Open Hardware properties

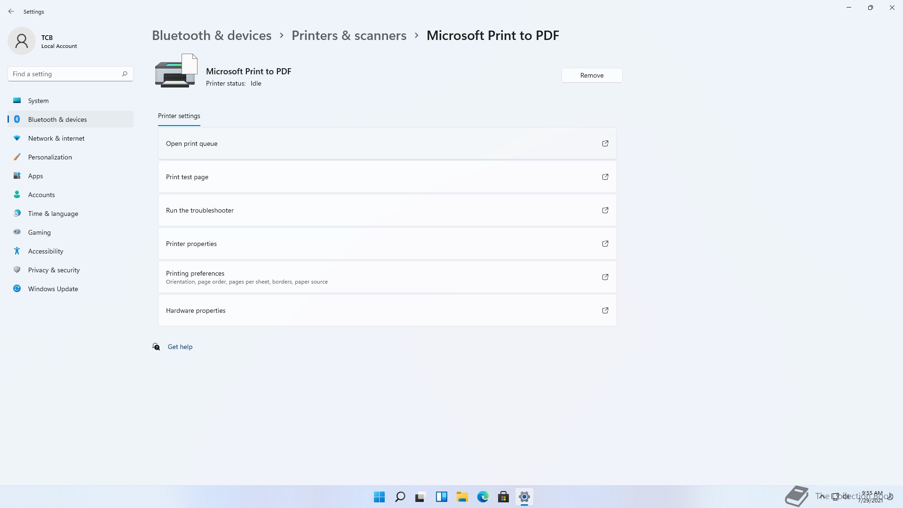[387, 310]
